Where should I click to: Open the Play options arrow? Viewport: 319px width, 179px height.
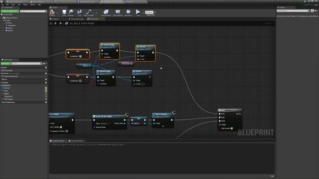143,13
